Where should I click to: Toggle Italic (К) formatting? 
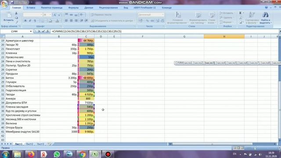[30, 21]
